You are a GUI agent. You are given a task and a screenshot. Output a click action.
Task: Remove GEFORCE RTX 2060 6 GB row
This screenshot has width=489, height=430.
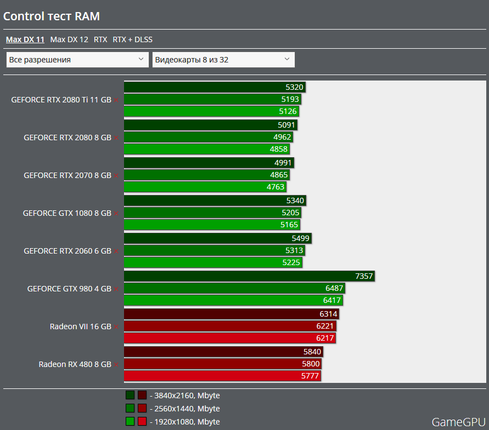pyautogui.click(x=116, y=251)
